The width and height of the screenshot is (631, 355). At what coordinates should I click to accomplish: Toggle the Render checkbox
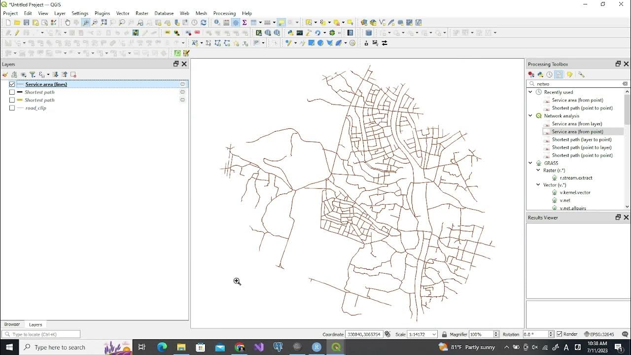click(559, 334)
